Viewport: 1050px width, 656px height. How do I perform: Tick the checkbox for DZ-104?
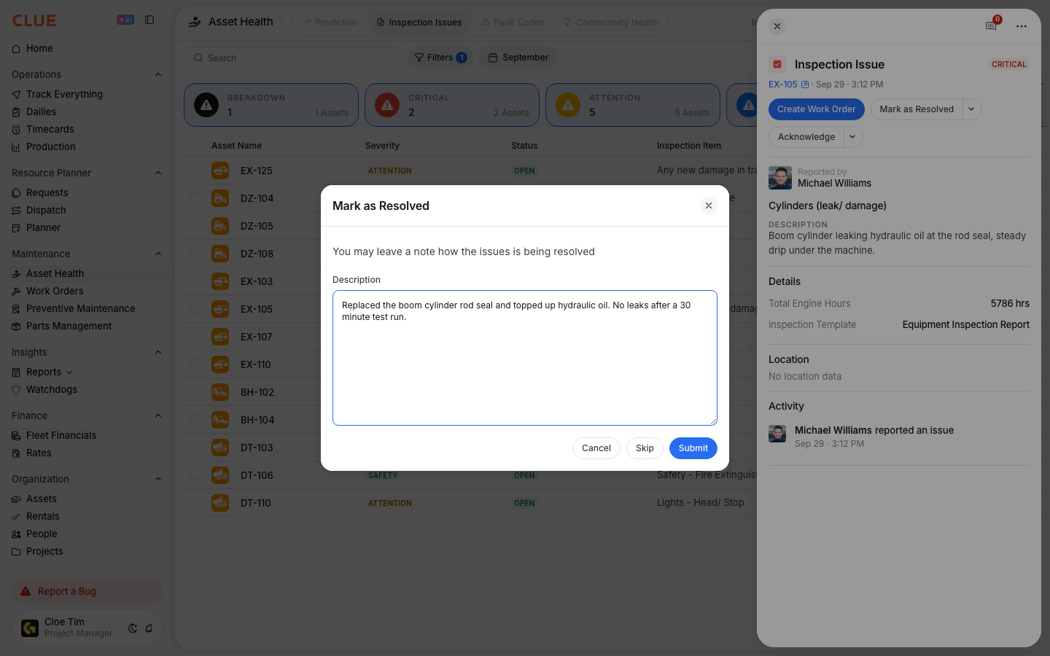click(x=195, y=198)
